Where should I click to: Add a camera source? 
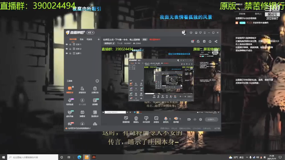coord(136,120)
